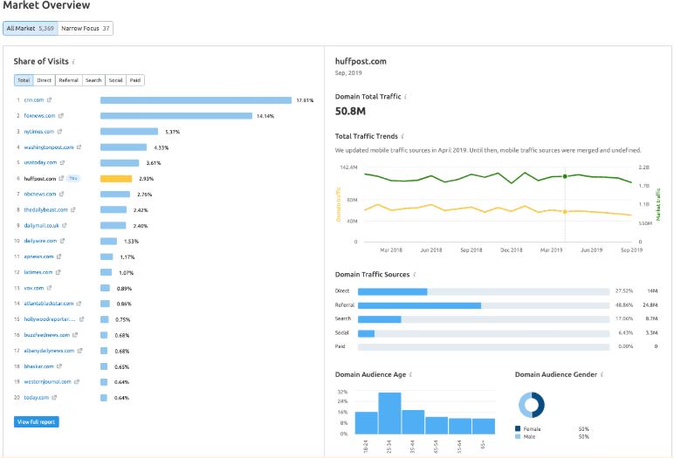Show info icon for Total Traffic Trends
This screenshot has height=458, width=674.
coord(402,137)
